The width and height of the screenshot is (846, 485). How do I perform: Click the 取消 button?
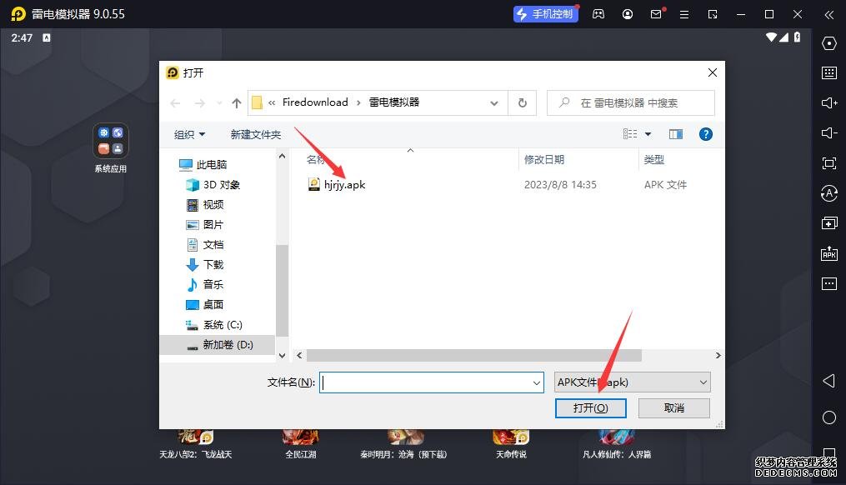(x=673, y=407)
